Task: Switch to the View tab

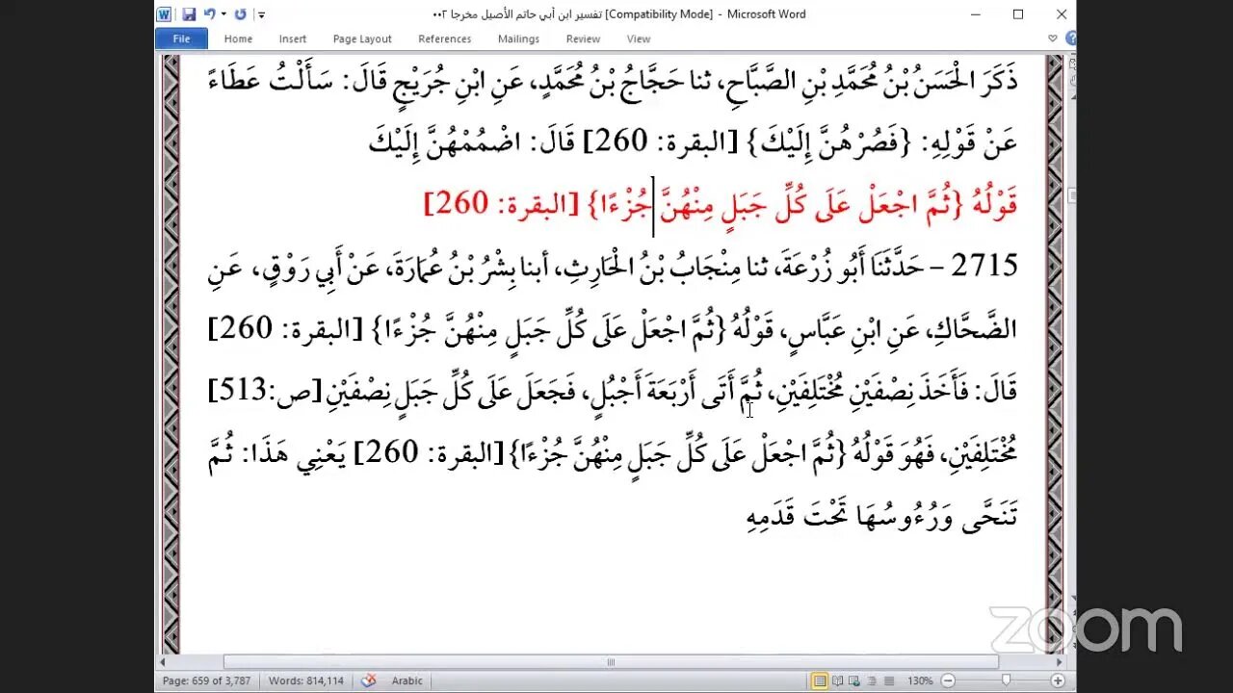Action: [x=639, y=39]
